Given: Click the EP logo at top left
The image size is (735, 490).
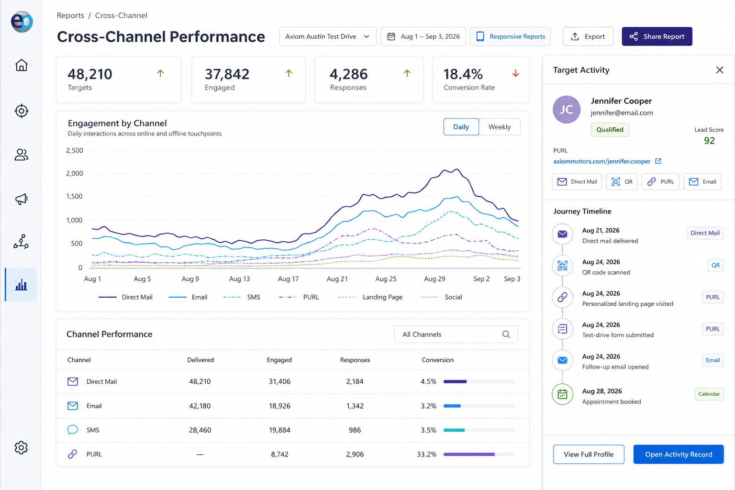Looking at the screenshot, I should (x=22, y=22).
